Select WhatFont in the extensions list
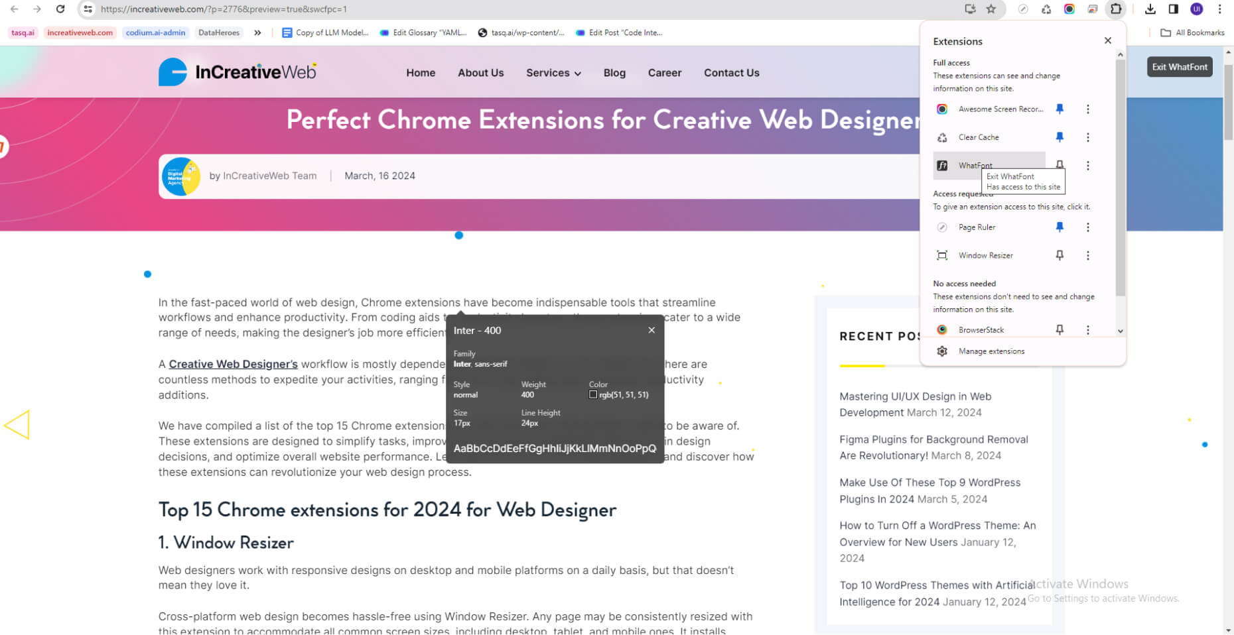1234x635 pixels. [x=975, y=165]
